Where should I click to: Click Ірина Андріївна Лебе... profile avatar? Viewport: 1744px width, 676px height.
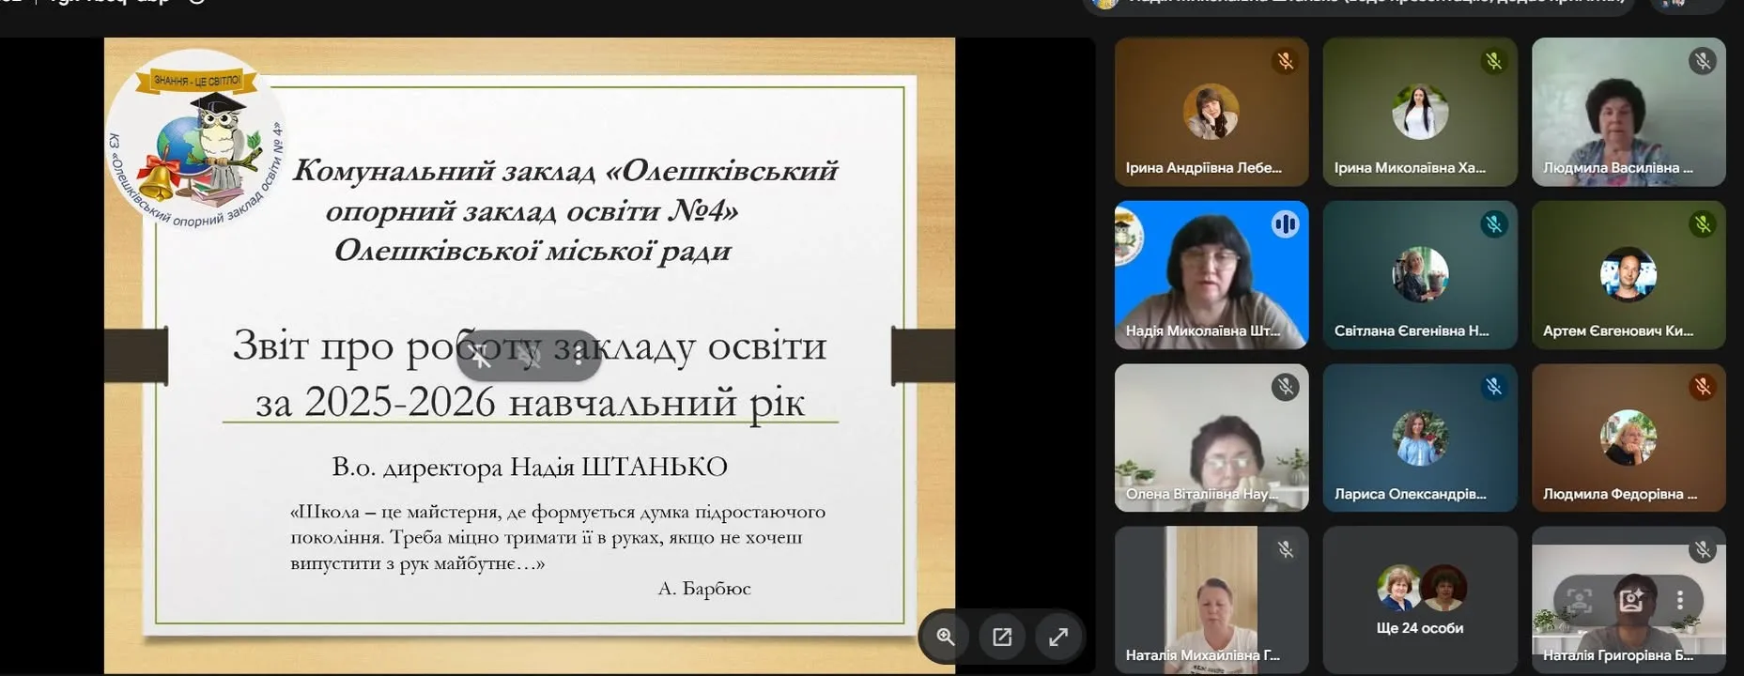[1211, 112]
